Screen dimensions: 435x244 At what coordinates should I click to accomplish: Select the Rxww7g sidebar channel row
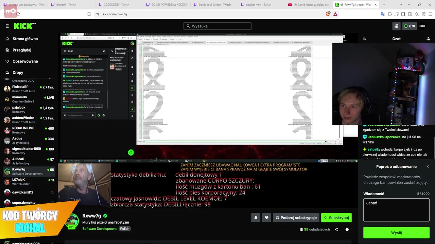tap(29, 171)
